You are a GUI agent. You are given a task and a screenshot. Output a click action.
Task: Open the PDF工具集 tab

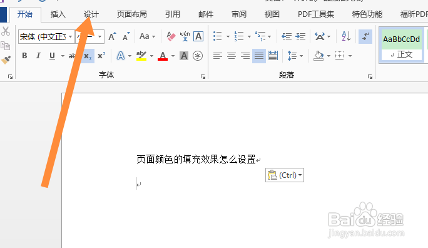point(316,14)
